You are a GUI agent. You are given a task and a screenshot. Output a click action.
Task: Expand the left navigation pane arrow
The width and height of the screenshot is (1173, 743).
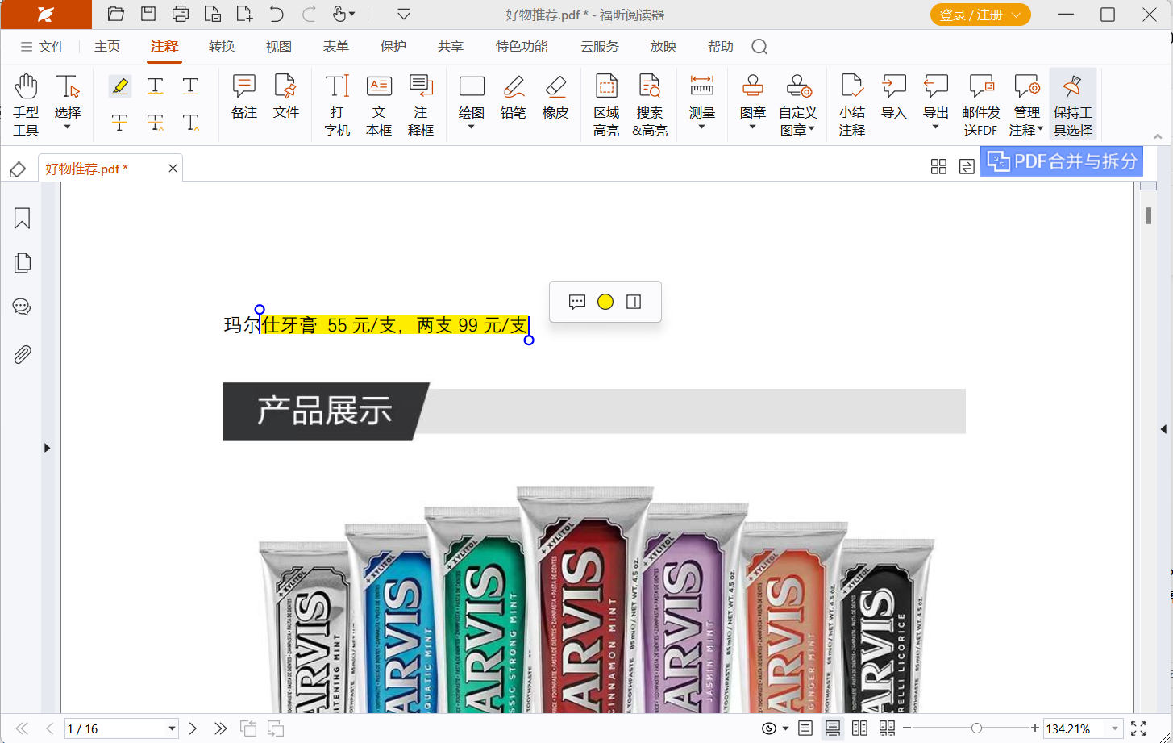47,448
